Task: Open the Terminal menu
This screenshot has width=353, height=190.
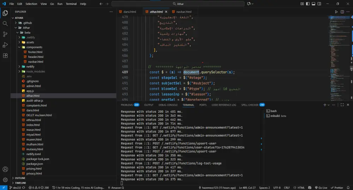Action: coord(71,4)
